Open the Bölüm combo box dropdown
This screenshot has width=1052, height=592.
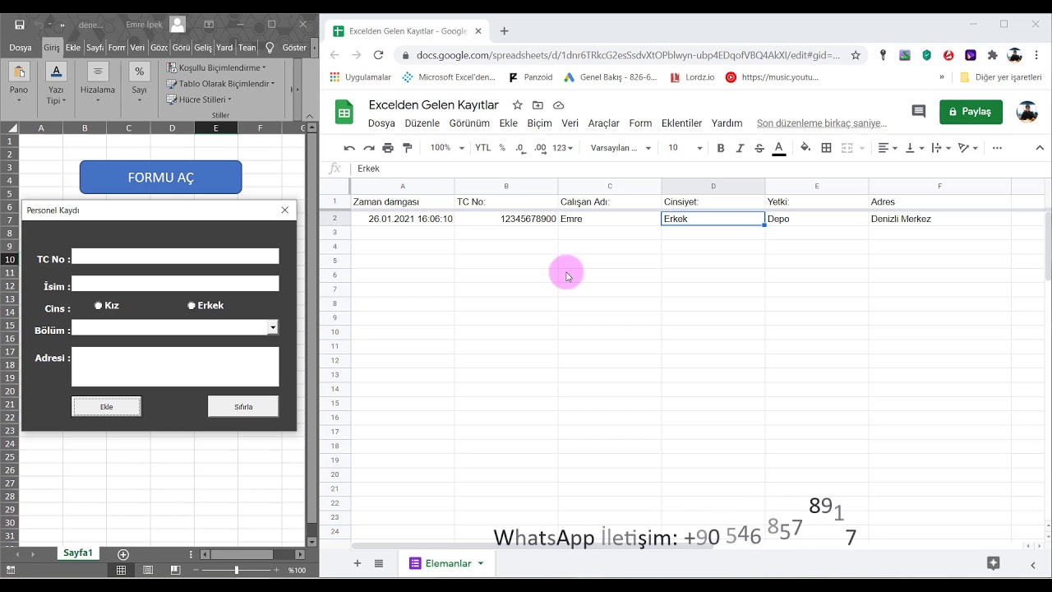click(273, 327)
